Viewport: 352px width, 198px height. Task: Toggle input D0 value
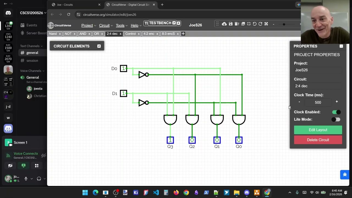[123, 68]
